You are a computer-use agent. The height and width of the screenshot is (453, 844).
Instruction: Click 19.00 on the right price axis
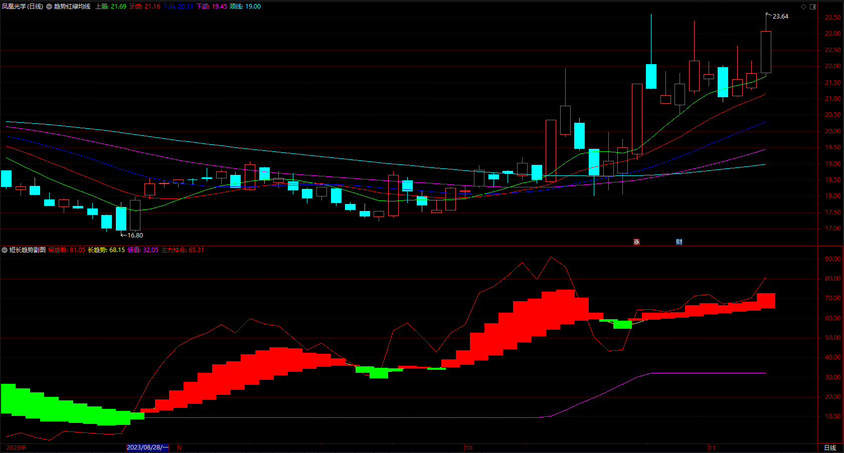[x=832, y=164]
